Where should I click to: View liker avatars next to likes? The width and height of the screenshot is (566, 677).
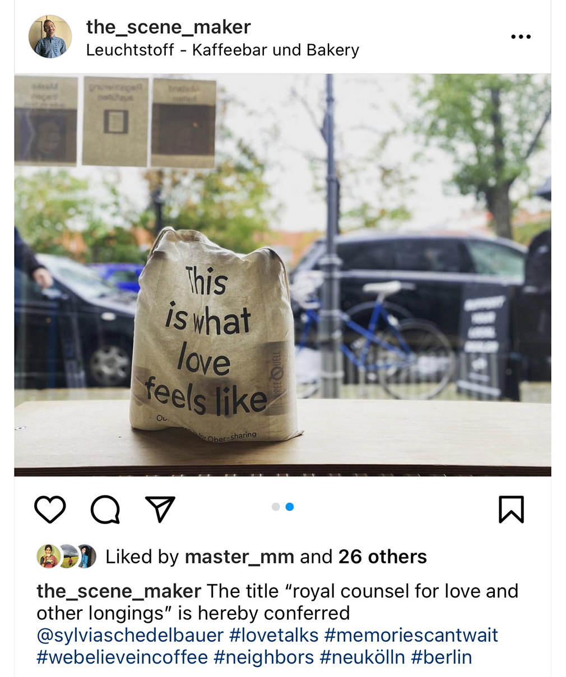(67, 557)
